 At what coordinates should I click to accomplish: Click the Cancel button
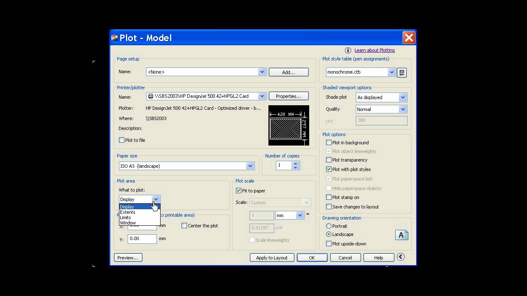click(x=345, y=258)
